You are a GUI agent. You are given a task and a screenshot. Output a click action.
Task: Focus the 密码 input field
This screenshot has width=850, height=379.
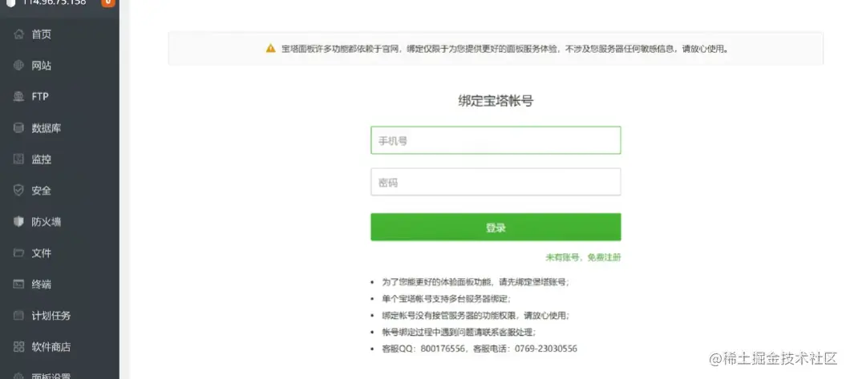496,182
